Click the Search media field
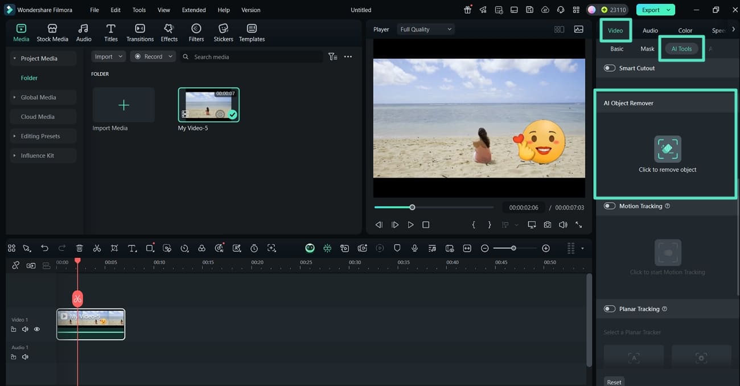 (252, 57)
